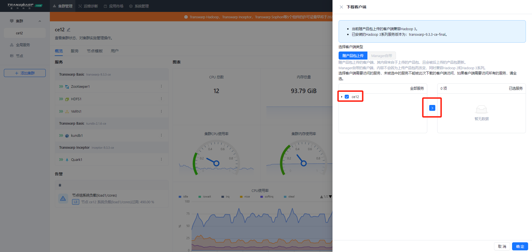Open the YARN1 service link

[x=76, y=112]
